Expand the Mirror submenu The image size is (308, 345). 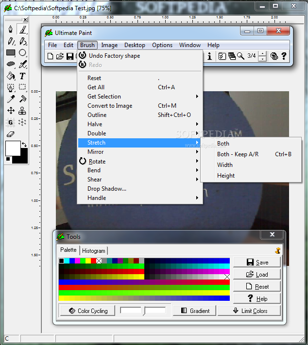140,152
